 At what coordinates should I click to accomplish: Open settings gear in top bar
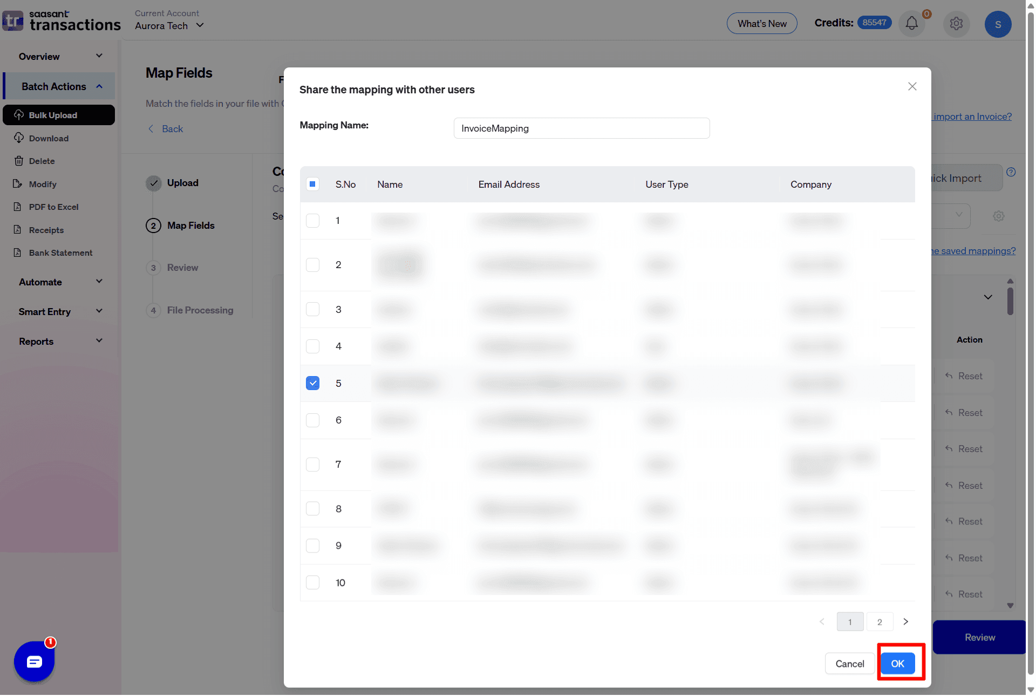956,24
